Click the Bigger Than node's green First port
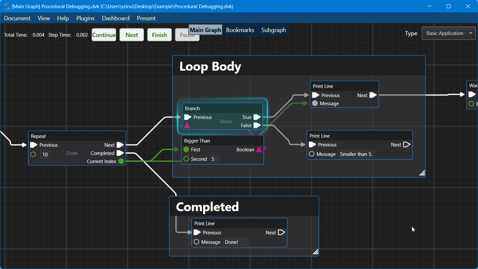Screen dimensions: 478x269 (x=186, y=150)
